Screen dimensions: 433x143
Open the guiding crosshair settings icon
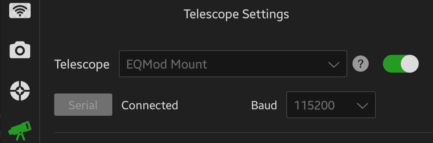point(20,90)
